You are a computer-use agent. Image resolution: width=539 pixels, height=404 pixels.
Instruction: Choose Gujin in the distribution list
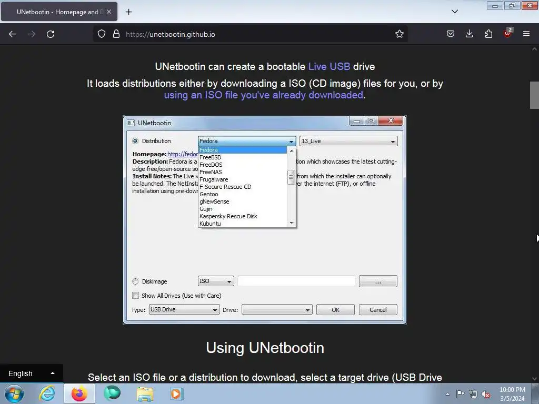click(x=243, y=209)
